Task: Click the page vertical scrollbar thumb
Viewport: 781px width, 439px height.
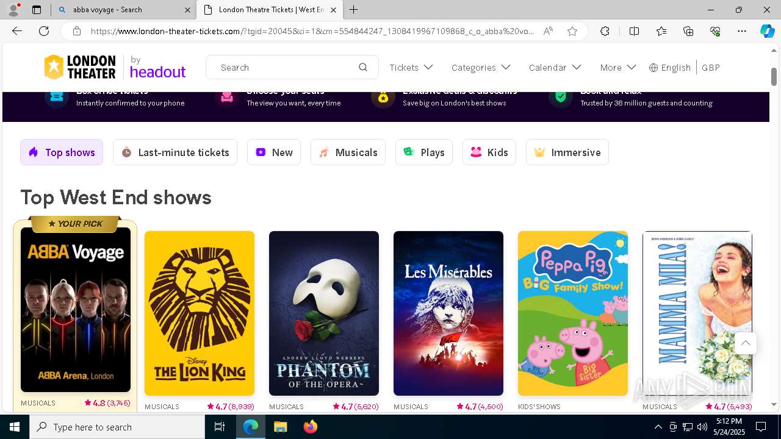Action: (x=774, y=77)
